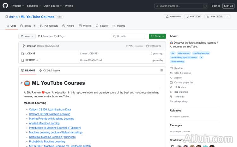Viewport: 237px width, 147px height.
Task: View the 139 Commits history
Action: (x=153, y=46)
